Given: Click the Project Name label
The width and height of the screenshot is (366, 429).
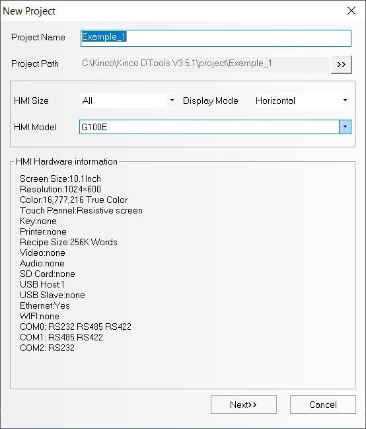Looking at the screenshot, I should click(x=38, y=37).
